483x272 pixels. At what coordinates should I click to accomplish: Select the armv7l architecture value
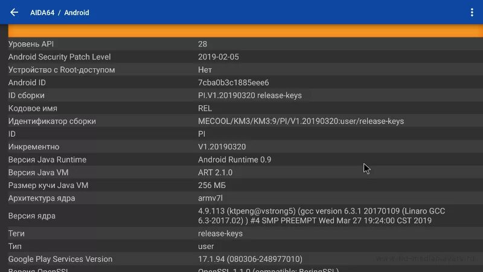coord(210,198)
